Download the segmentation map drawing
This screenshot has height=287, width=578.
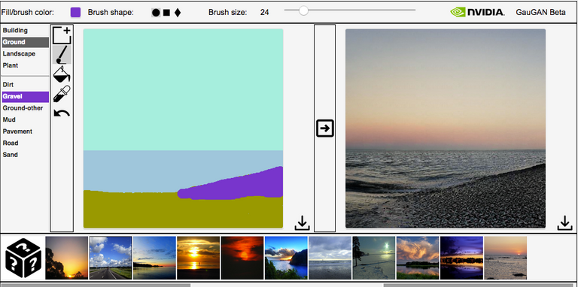coord(303,223)
